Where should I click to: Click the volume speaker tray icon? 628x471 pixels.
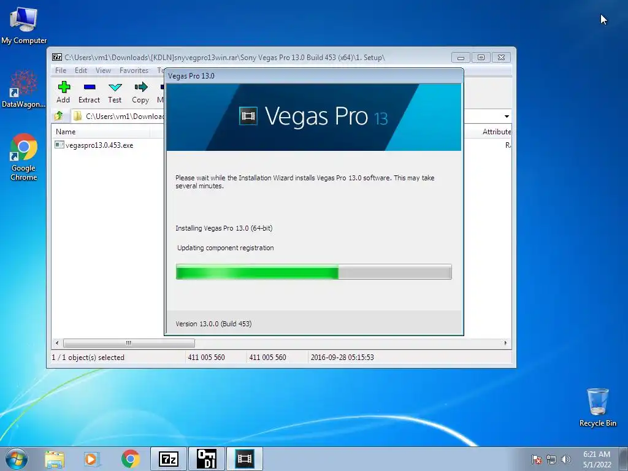coord(565,459)
